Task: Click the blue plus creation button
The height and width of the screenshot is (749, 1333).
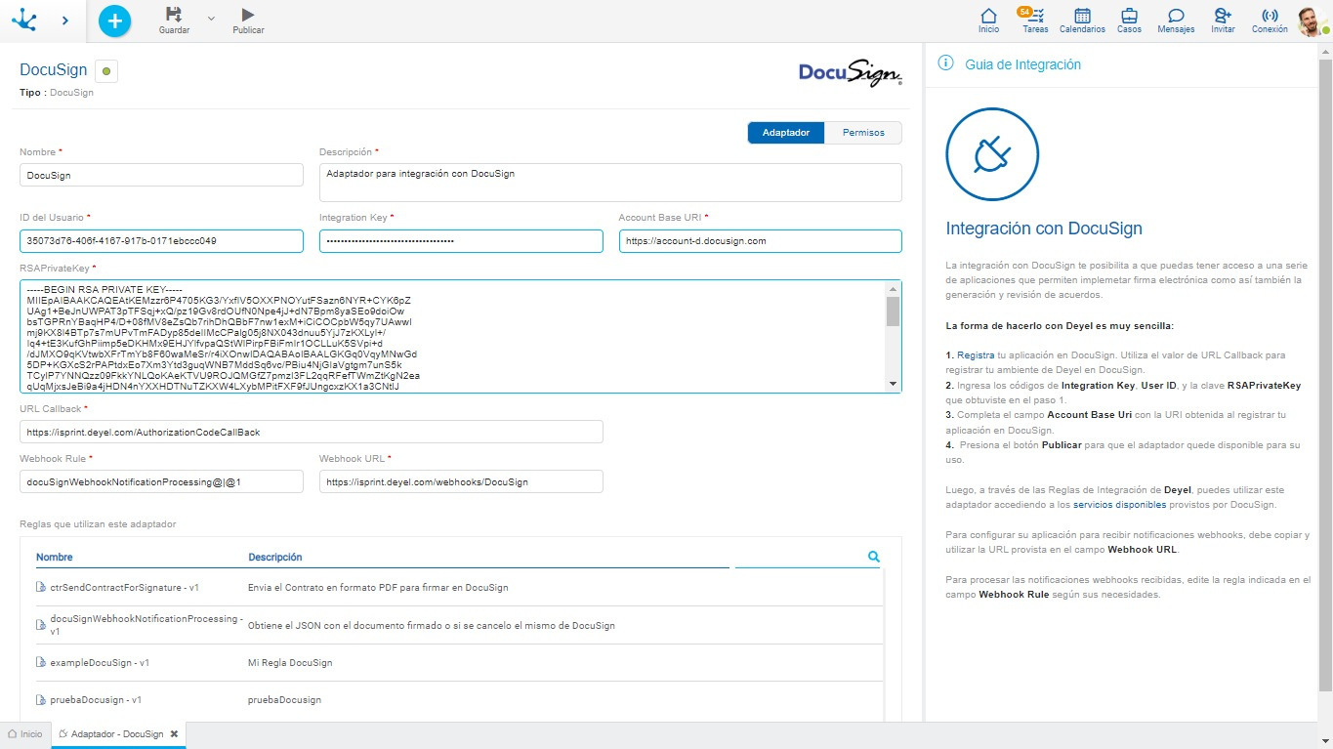Action: (x=114, y=20)
